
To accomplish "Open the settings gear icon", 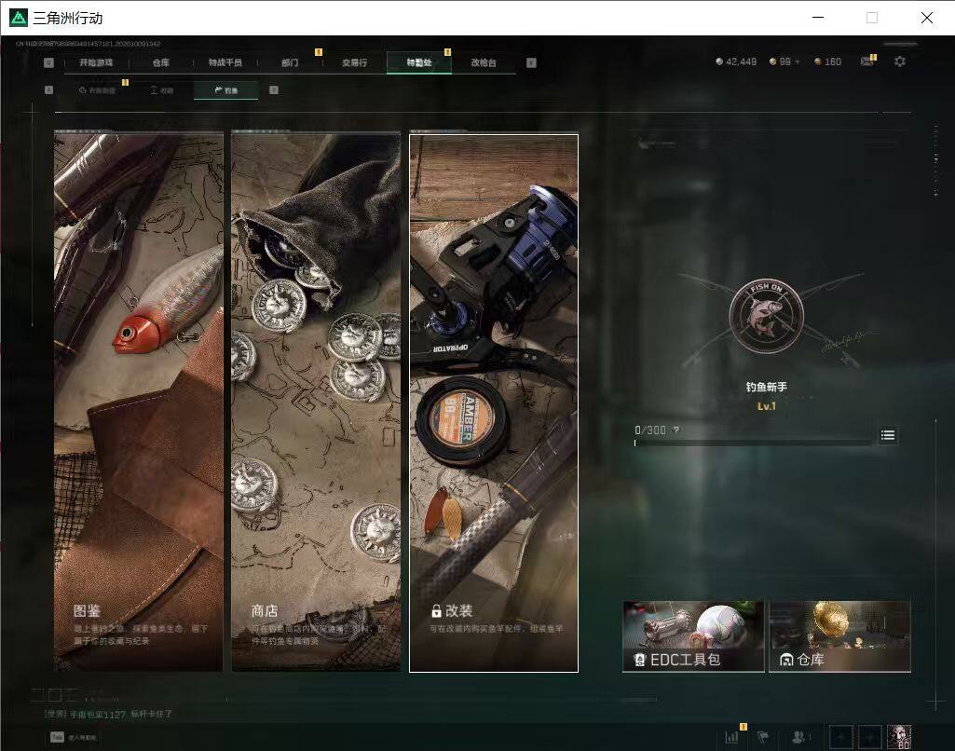I will pyautogui.click(x=900, y=61).
